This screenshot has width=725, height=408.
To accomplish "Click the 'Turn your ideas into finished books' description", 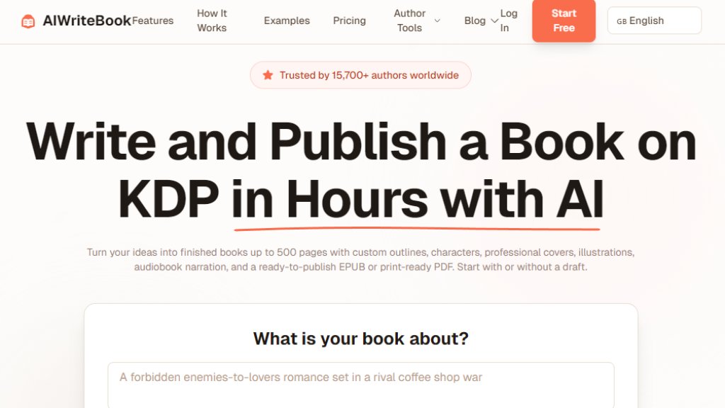I will [360, 259].
